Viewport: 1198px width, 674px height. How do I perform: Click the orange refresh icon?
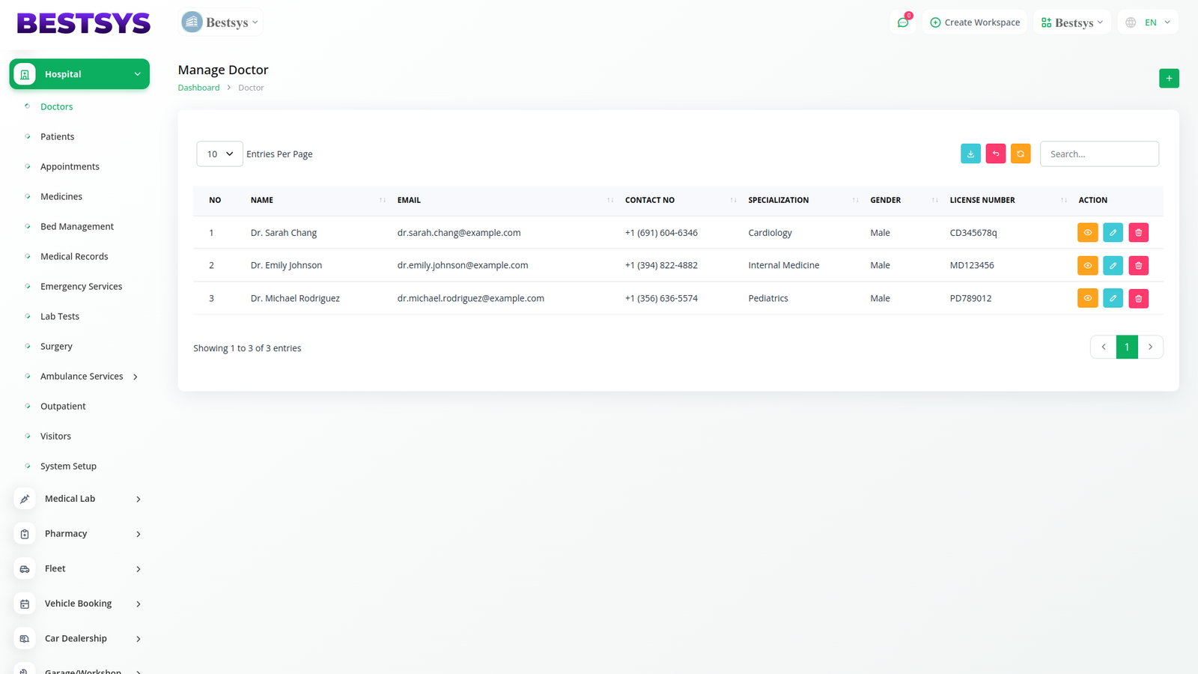[x=1021, y=154]
